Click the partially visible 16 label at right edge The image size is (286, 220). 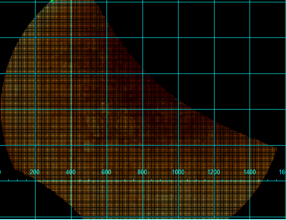click(x=282, y=172)
